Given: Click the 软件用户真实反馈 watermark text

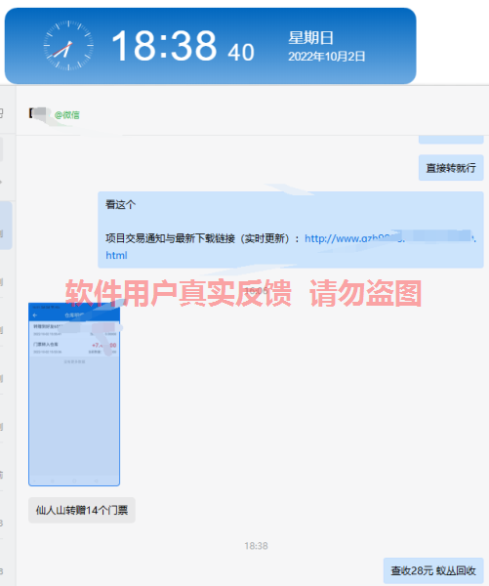Looking at the screenshot, I should 179,293.
